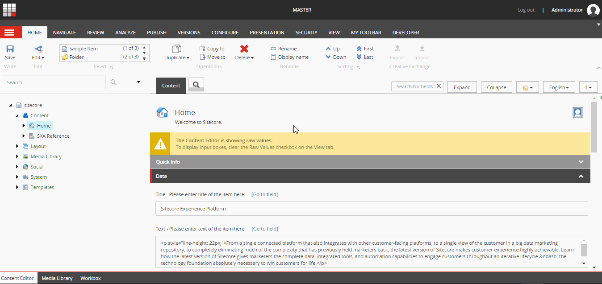Clear the Search for fields box
Image resolution: width=602 pixels, height=284 pixels.
pos(439,86)
